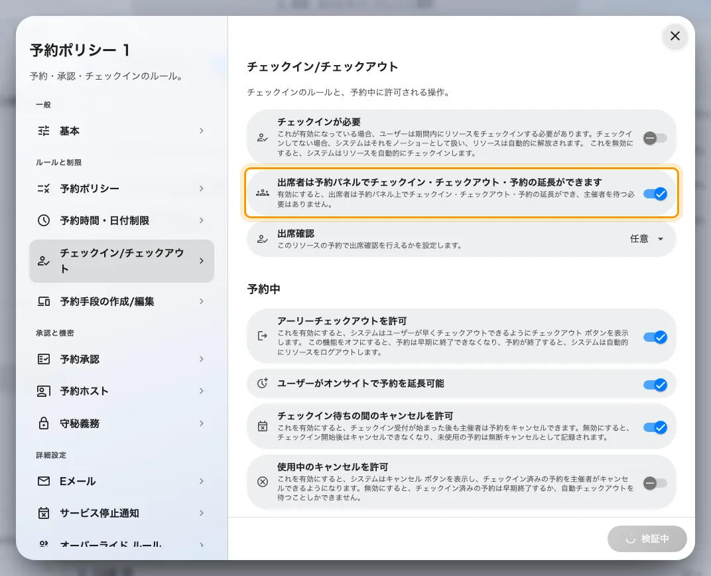This screenshot has height=576, width=711.
Task: Click the chevron on 予約時間・日付制限 row
Action: point(202,220)
